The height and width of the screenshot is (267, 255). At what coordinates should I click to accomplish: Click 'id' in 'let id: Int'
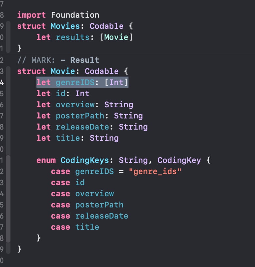pos(60,94)
